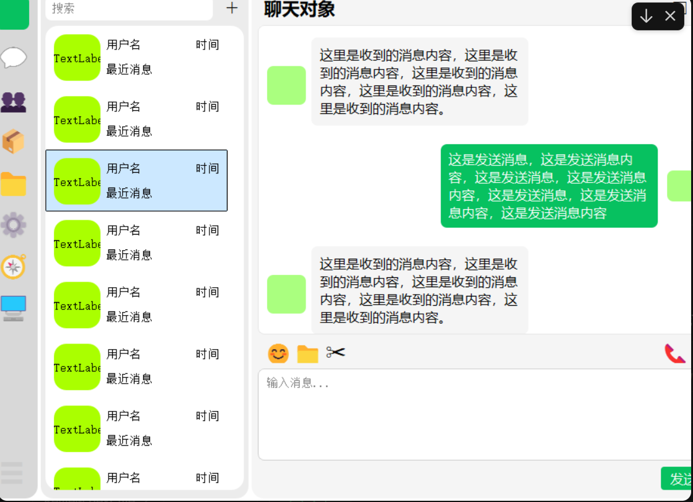Open the compass discovery icon
The image size is (693, 502).
tap(14, 266)
